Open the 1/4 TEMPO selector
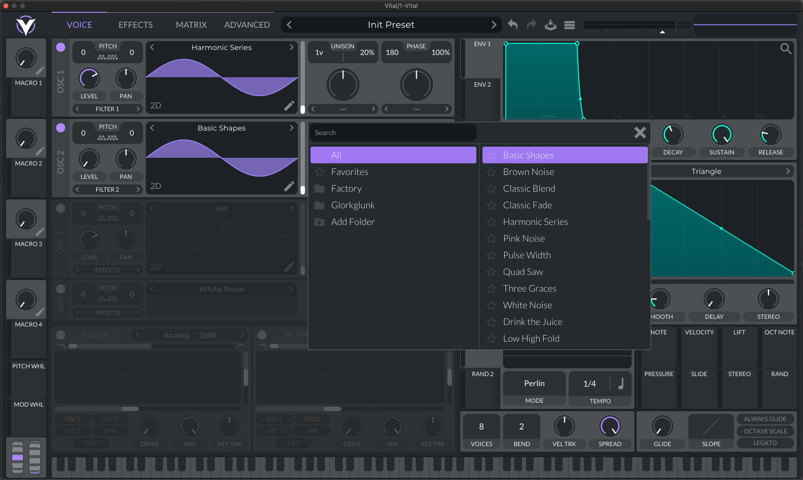 (590, 383)
